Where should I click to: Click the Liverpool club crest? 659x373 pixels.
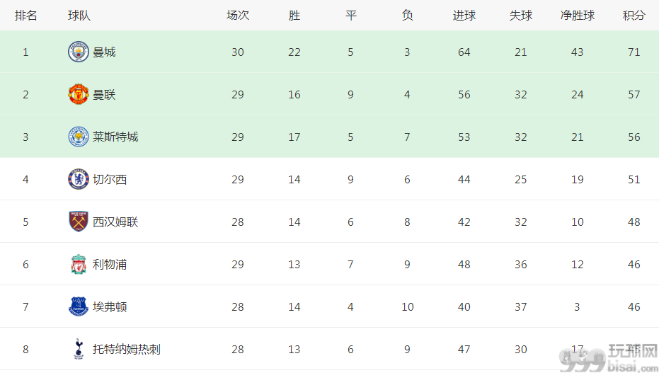pyautogui.click(x=79, y=264)
